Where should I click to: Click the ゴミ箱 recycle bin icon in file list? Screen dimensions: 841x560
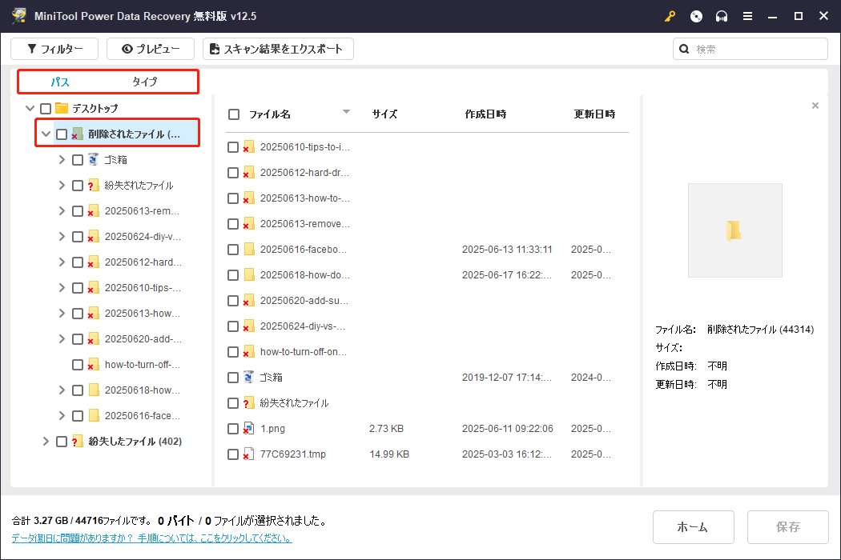(248, 377)
